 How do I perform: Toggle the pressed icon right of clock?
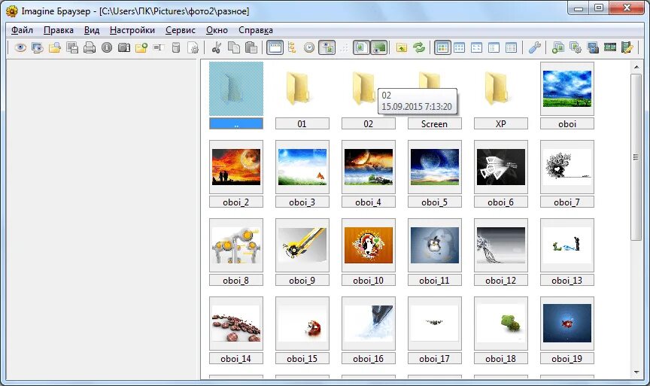click(327, 48)
